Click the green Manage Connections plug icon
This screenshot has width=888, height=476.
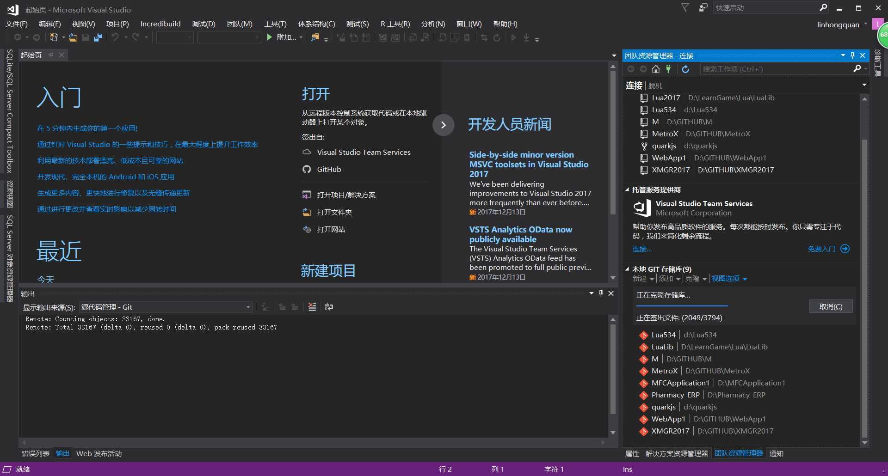tap(668, 69)
